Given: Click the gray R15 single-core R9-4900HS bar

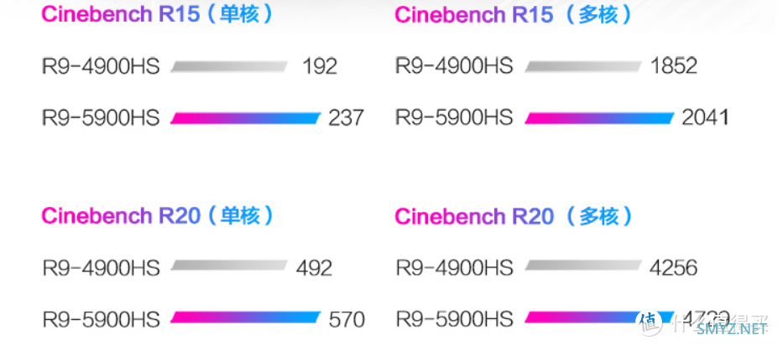Looking at the screenshot, I should click(x=229, y=67).
